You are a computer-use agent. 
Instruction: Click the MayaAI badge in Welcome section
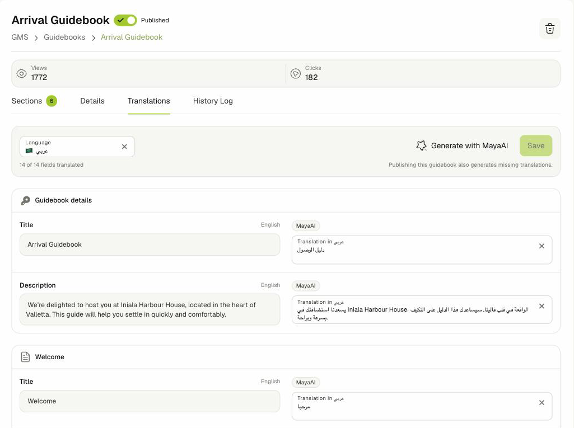[x=306, y=382]
